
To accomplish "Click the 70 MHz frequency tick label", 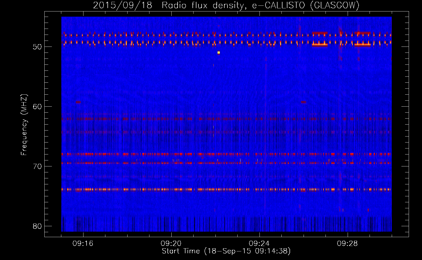I will click(x=37, y=166).
